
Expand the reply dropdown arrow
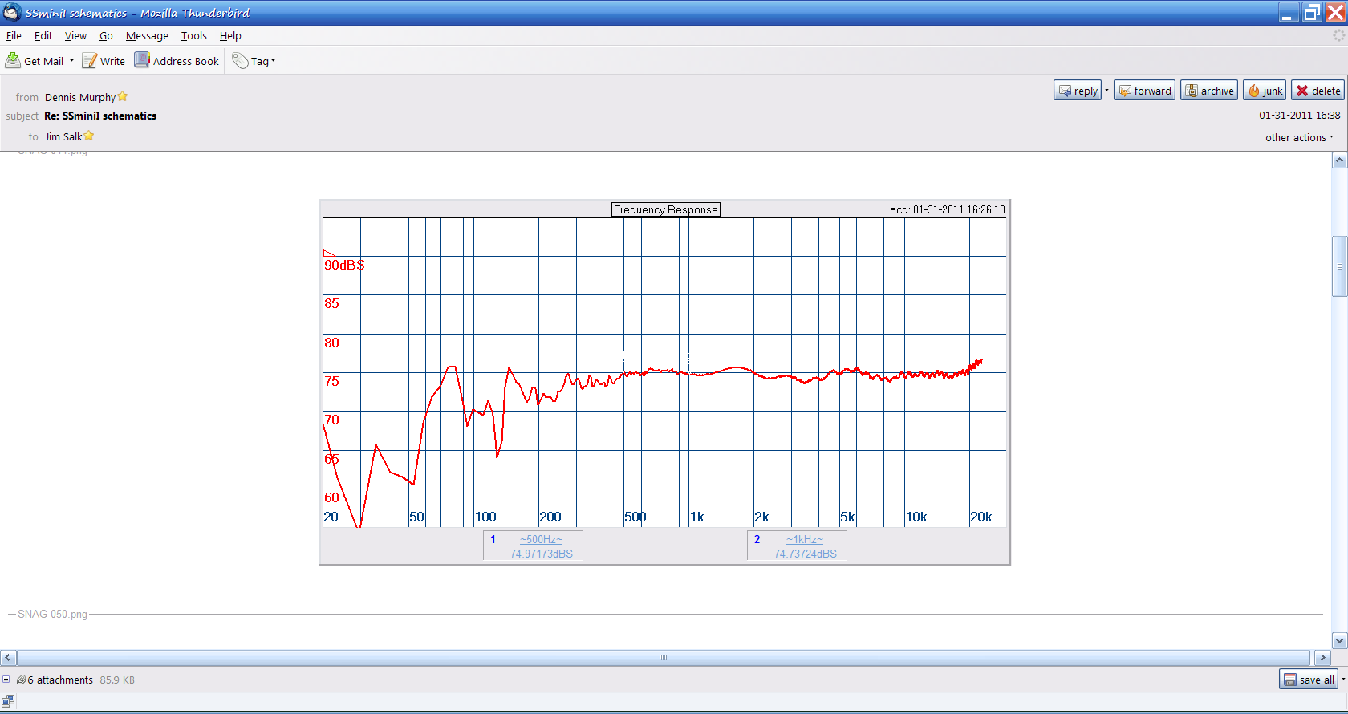click(x=1106, y=91)
